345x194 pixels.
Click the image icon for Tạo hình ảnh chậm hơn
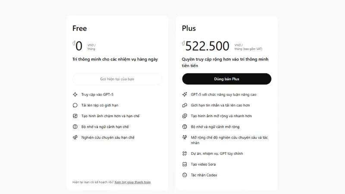click(x=75, y=116)
